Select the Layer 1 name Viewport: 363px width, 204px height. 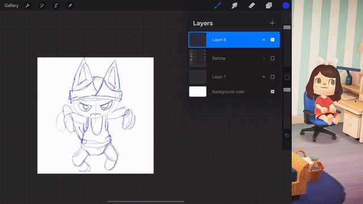point(219,77)
